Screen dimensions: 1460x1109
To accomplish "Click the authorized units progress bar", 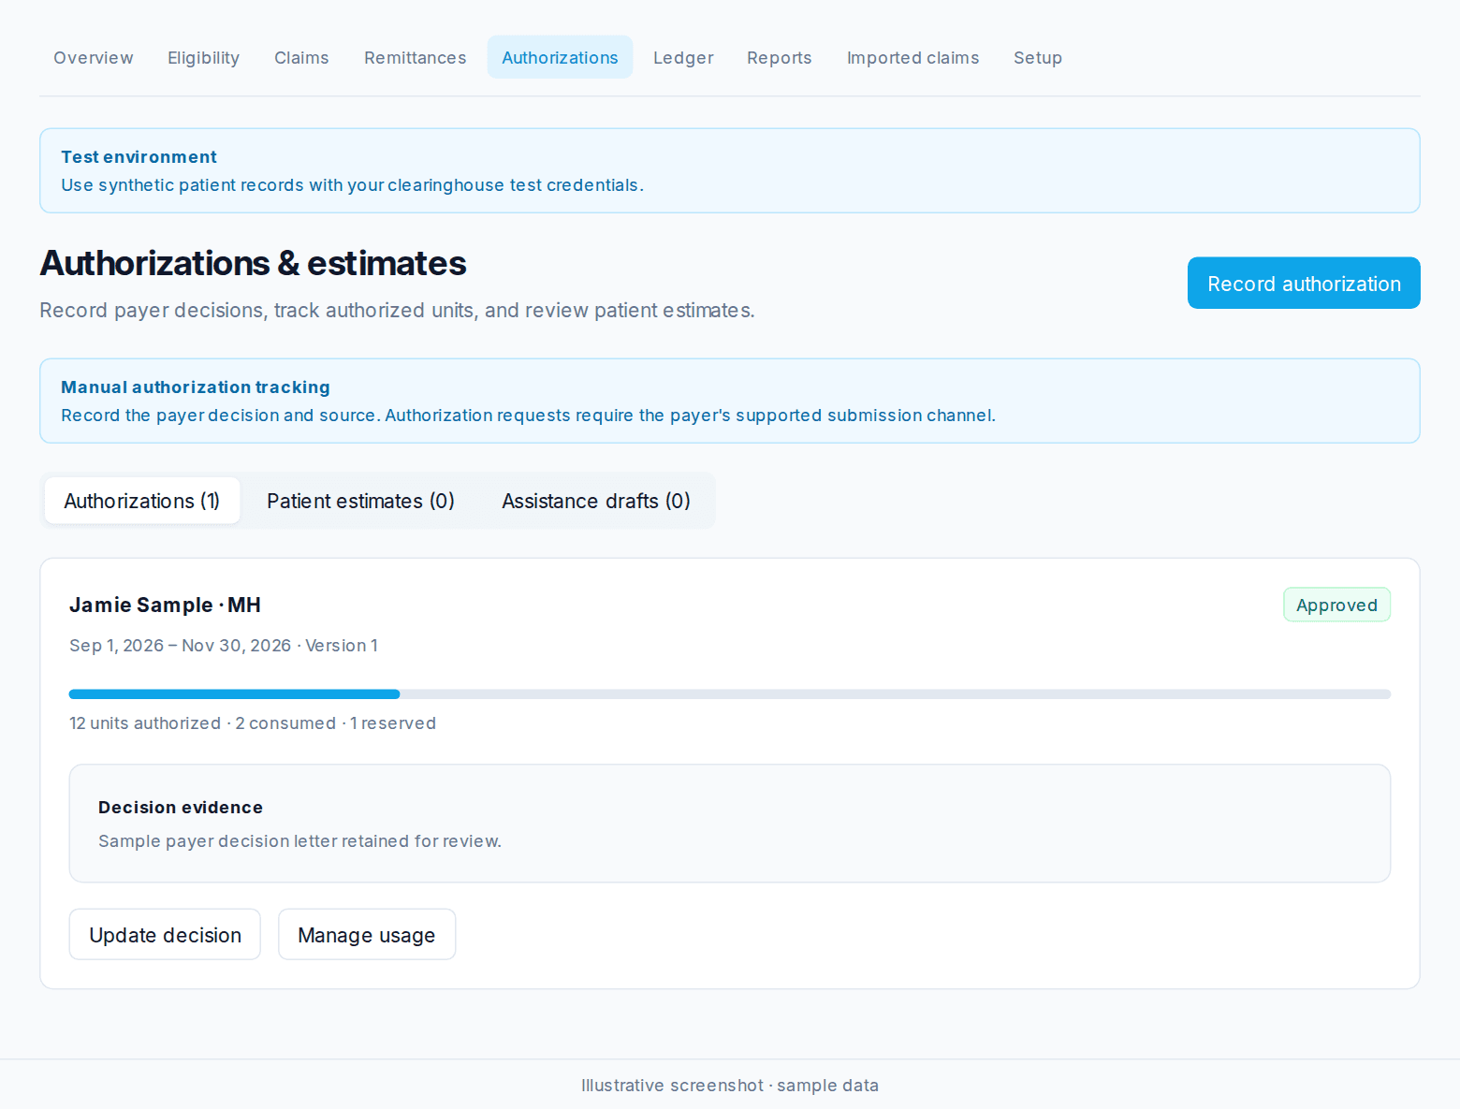I will tap(730, 694).
